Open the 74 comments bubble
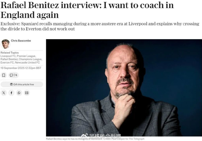The width and height of the screenshot is (202, 141). point(14,75)
